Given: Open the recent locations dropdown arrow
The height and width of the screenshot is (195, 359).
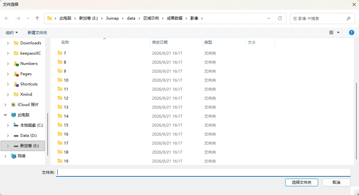Looking at the screenshot, I should (28, 18).
